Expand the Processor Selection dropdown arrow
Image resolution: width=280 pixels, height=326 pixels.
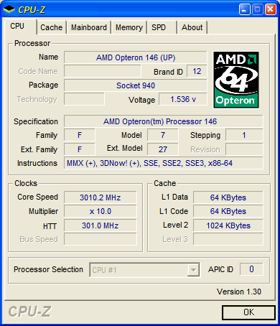(x=193, y=270)
